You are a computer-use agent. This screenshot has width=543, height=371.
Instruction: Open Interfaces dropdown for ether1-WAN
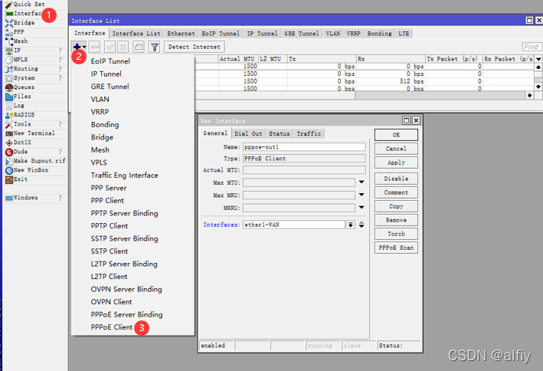351,225
